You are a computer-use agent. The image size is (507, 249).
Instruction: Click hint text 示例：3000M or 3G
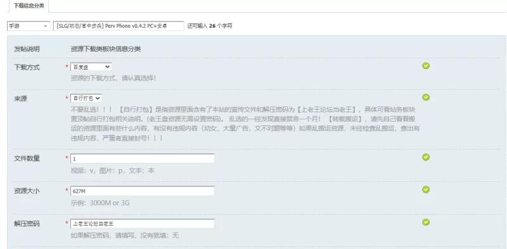point(100,203)
